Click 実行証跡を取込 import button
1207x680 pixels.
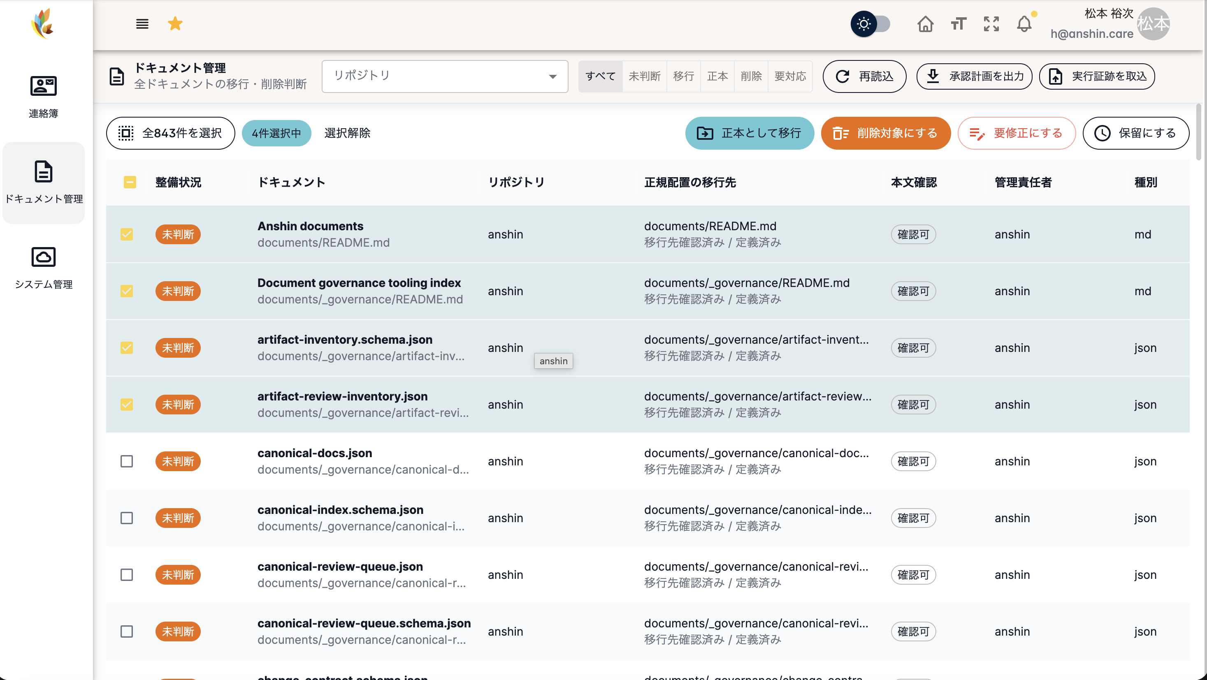point(1096,76)
